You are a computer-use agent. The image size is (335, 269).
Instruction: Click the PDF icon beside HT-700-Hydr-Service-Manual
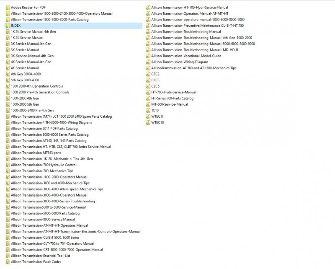[x=148, y=92]
